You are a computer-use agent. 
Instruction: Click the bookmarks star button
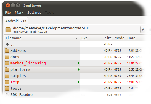click(143, 29)
